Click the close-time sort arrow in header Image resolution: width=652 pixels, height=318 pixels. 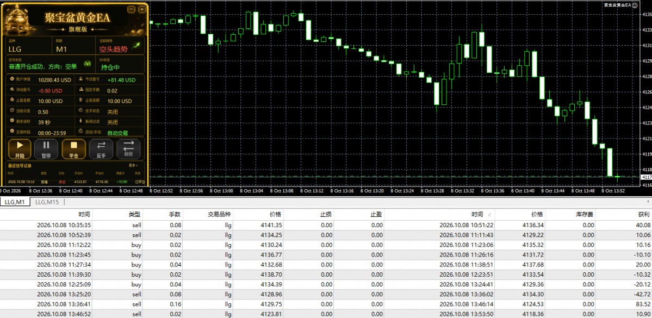coord(488,215)
